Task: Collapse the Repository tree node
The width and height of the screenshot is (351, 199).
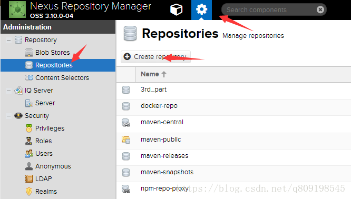Action: coord(9,40)
